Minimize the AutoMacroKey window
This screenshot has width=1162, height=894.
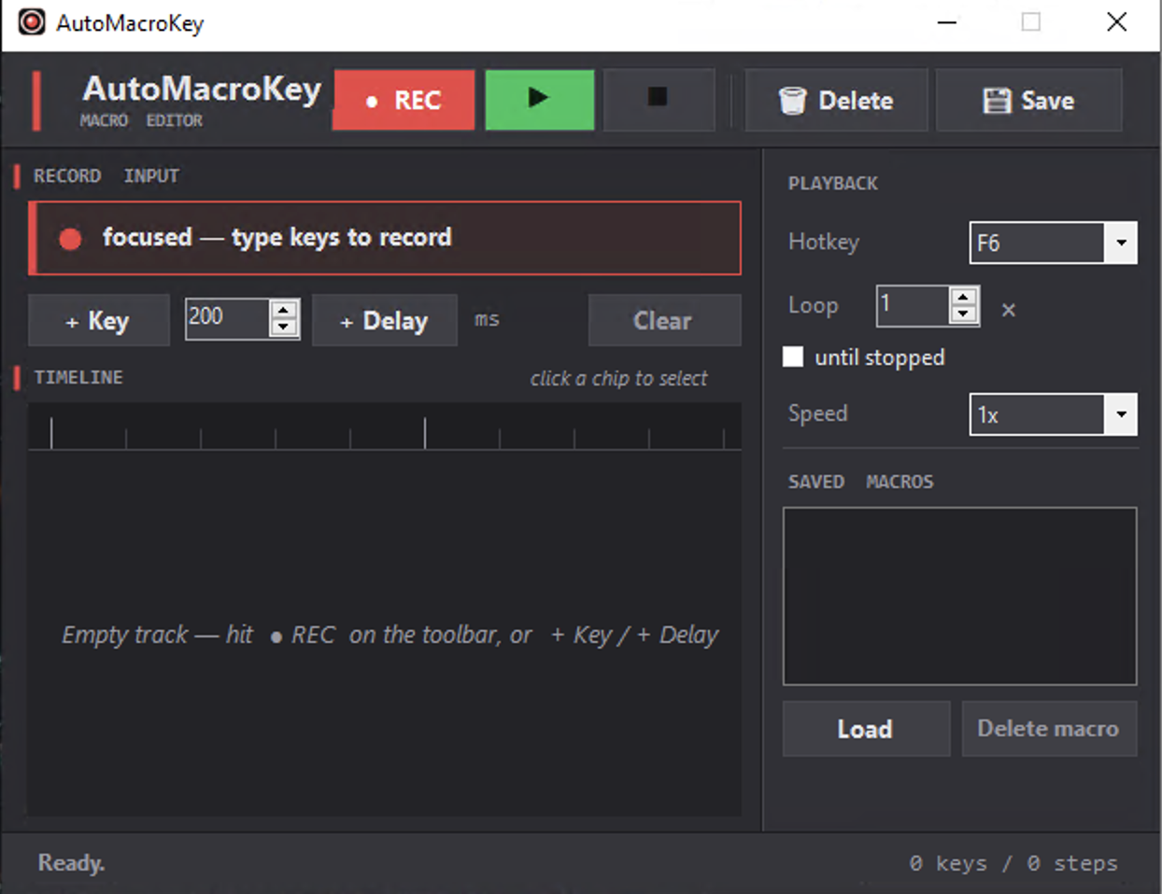(x=947, y=22)
